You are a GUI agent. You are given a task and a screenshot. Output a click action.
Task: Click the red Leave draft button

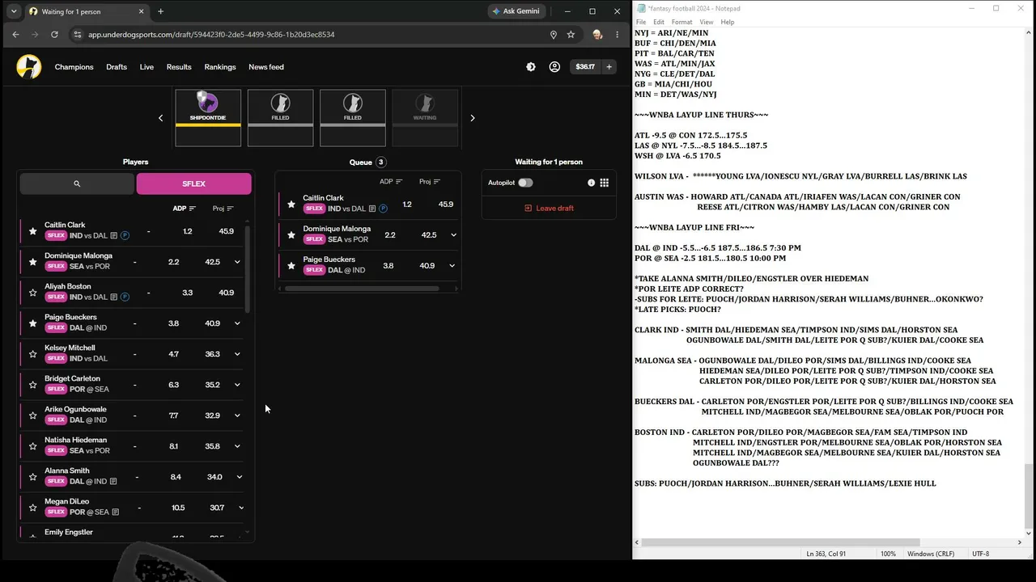(x=549, y=208)
